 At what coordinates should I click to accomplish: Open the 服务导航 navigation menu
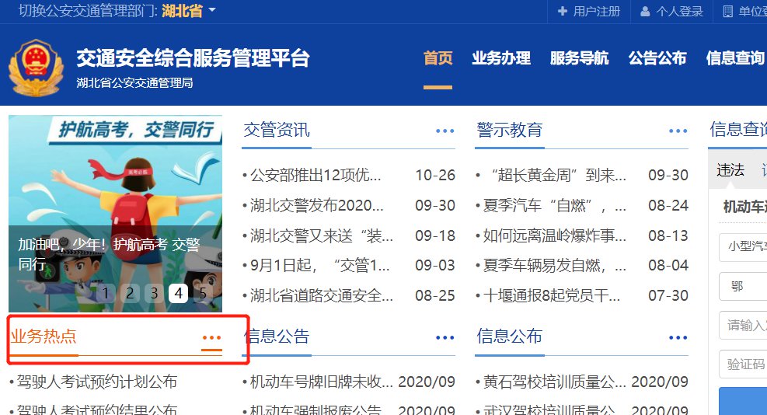[579, 58]
